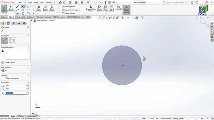
Task: Open the File menu
Action: click(x=20, y=2)
